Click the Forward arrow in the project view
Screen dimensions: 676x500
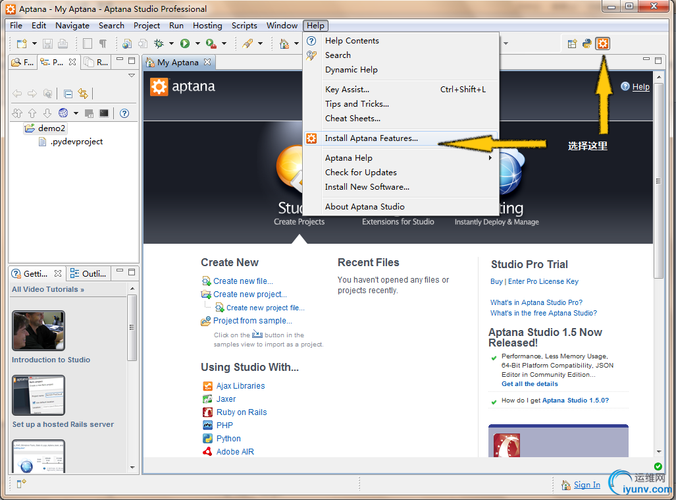(x=32, y=93)
